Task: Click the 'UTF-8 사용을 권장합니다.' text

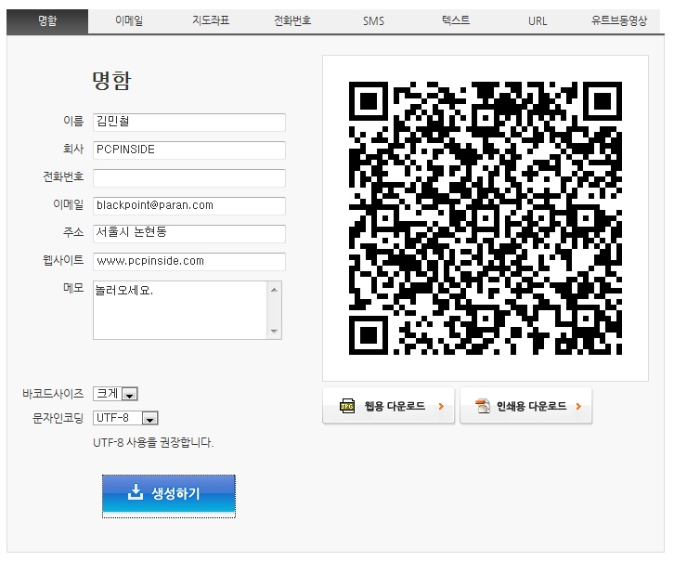Action: (153, 442)
